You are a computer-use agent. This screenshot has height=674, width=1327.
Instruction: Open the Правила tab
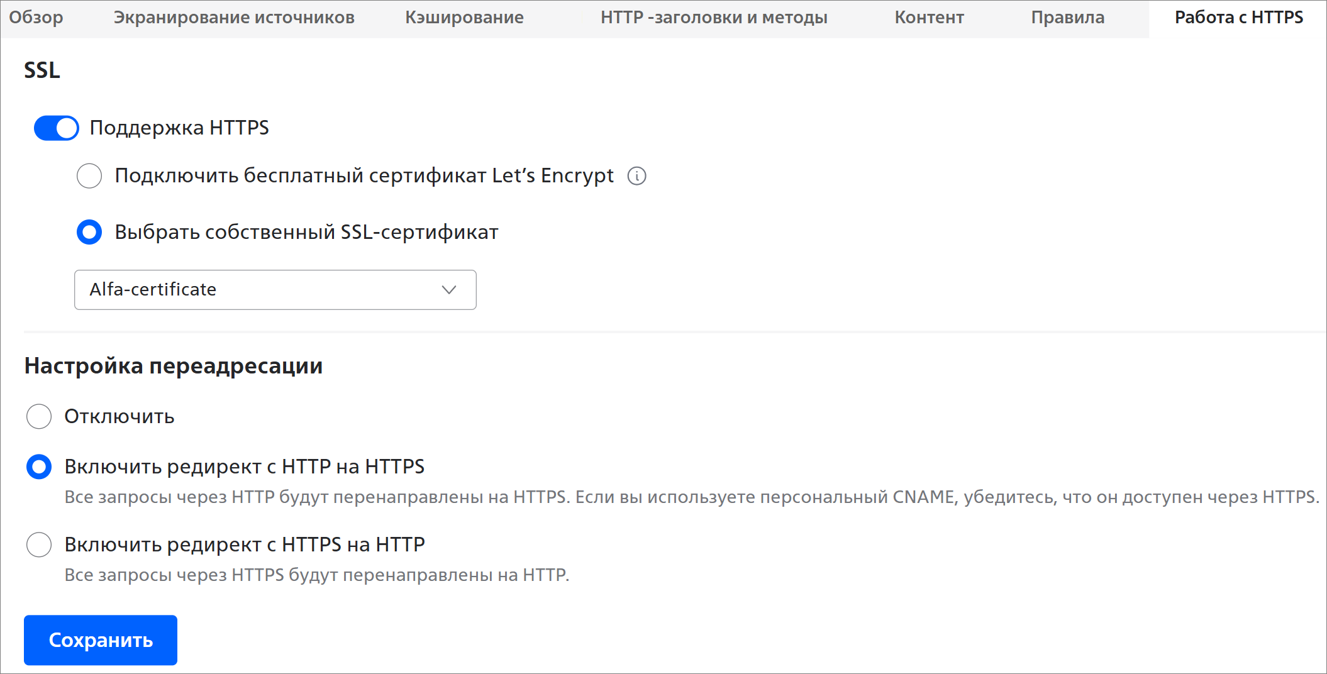[x=1067, y=18]
